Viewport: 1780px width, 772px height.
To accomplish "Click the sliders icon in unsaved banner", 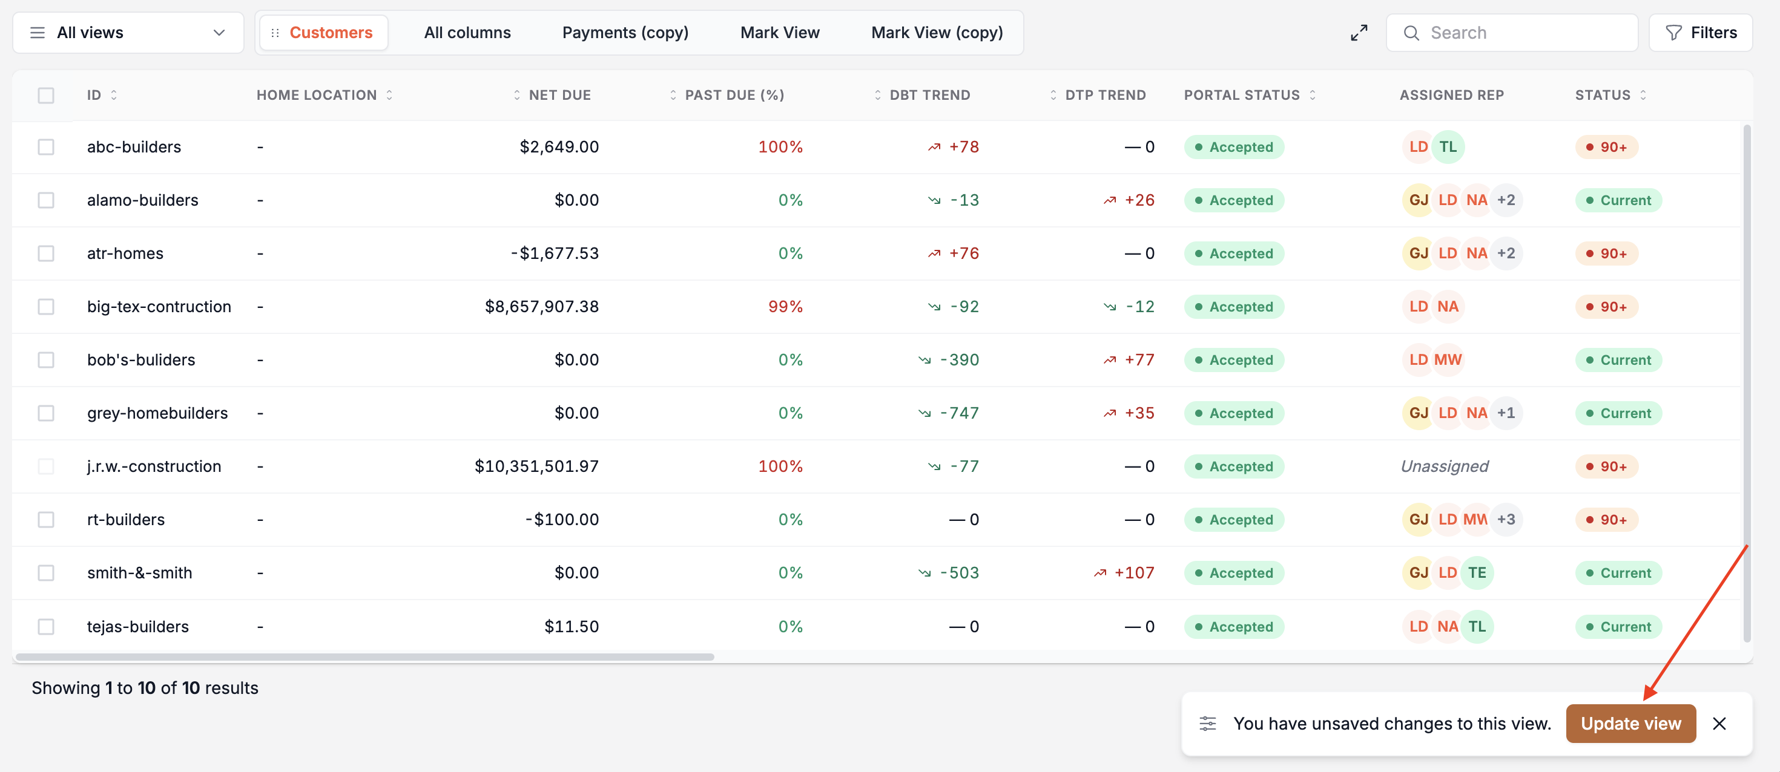I will point(1207,723).
